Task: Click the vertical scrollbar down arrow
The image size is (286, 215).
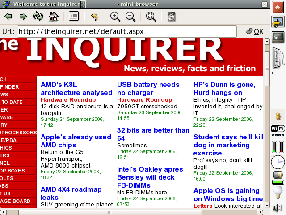Action: (267, 205)
